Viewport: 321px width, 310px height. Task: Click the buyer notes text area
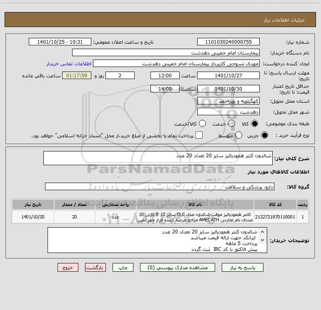point(157,240)
